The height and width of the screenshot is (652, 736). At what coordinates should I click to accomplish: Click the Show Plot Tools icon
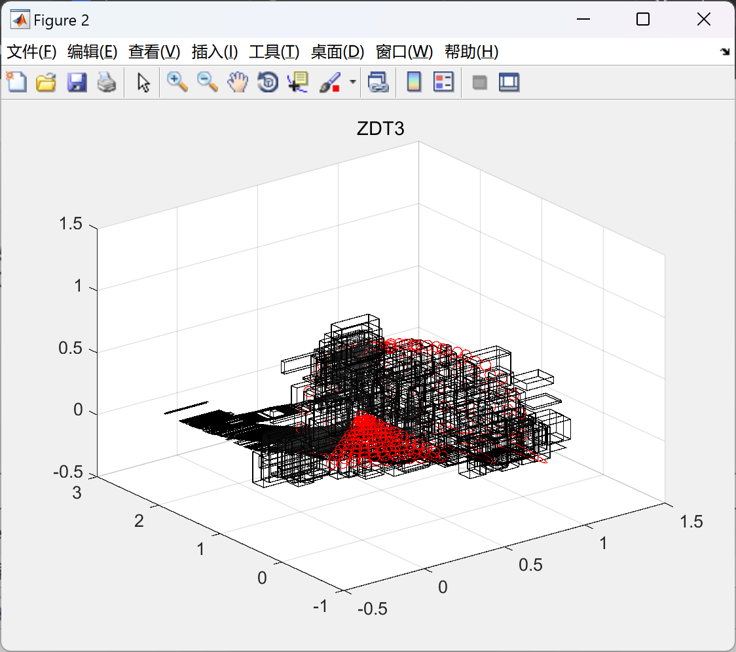509,82
